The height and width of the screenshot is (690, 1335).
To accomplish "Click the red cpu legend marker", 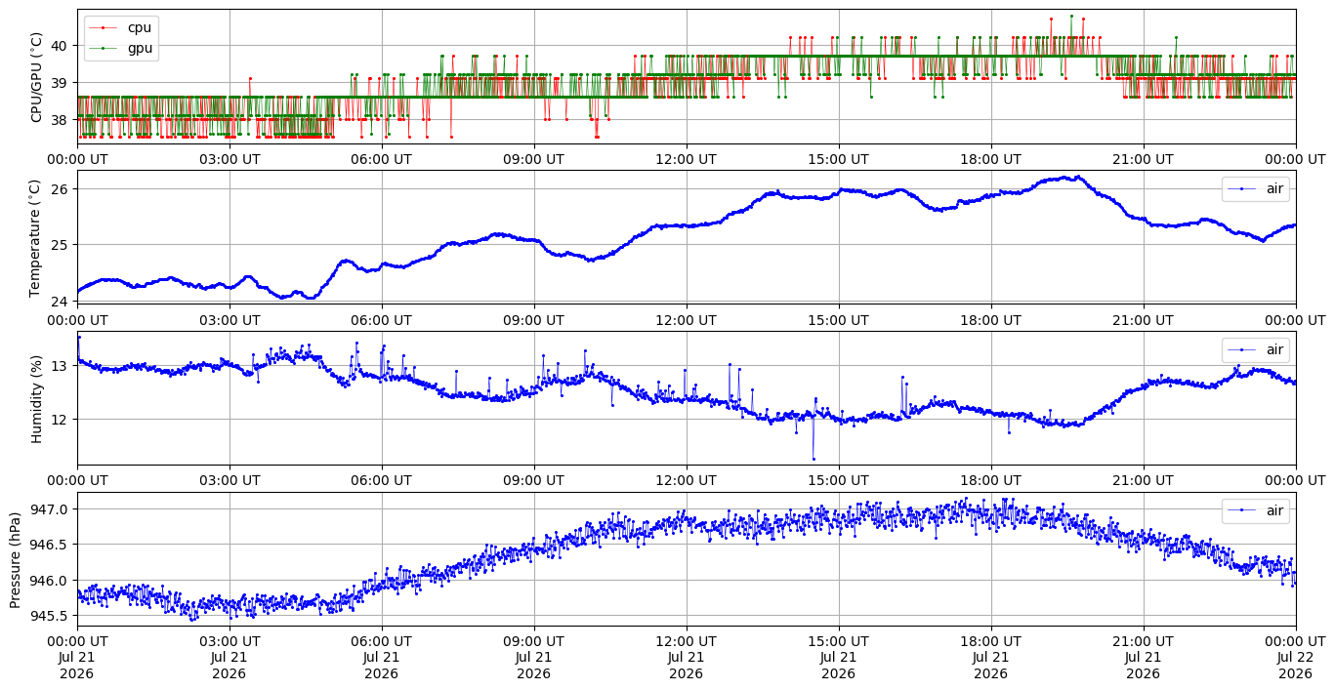I will click(104, 28).
